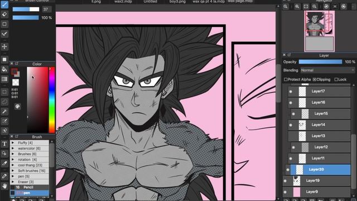Select Layer13 in the layer list
This screenshot has height=201, width=357.
pyautogui.click(x=319, y=136)
